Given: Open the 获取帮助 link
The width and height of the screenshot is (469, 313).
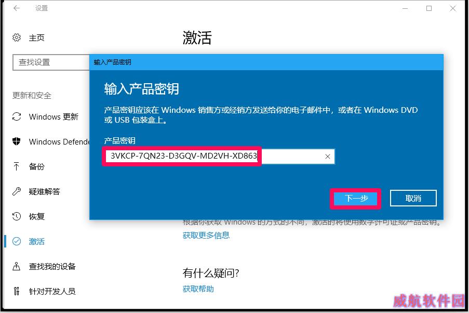Looking at the screenshot, I should click(198, 289).
